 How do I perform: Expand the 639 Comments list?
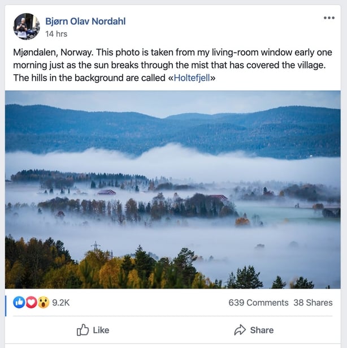(258, 303)
